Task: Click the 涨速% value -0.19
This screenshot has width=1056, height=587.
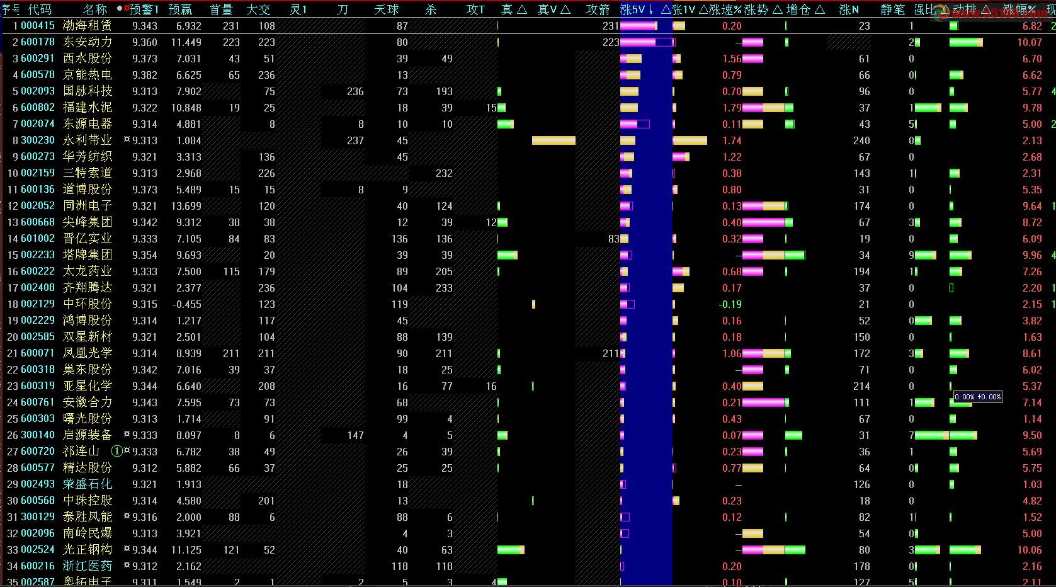Action: [x=730, y=304]
